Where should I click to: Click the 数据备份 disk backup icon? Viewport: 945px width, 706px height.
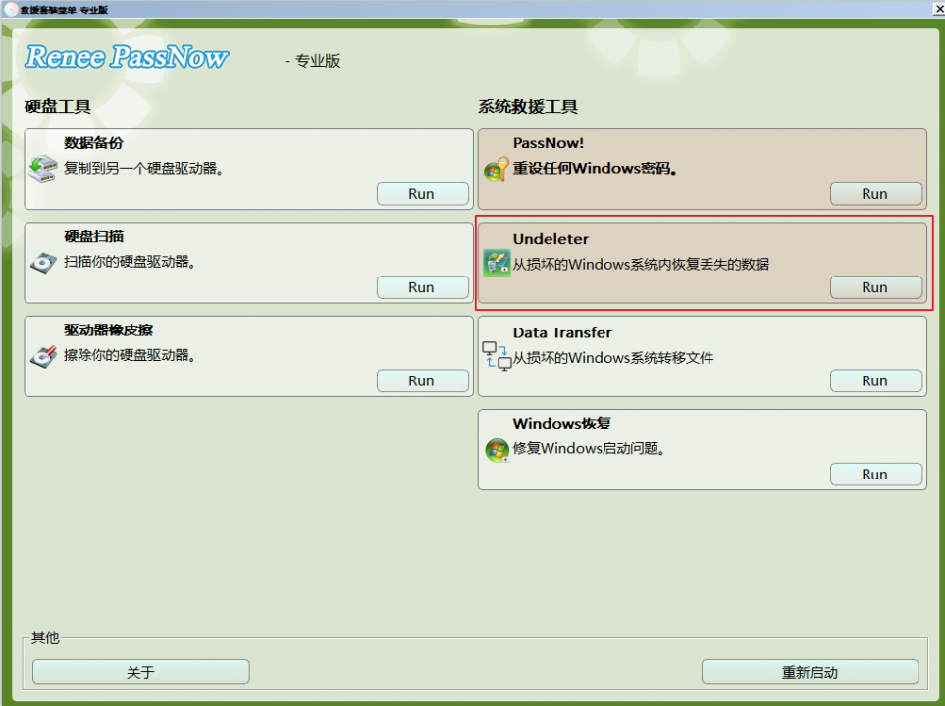click(x=43, y=169)
